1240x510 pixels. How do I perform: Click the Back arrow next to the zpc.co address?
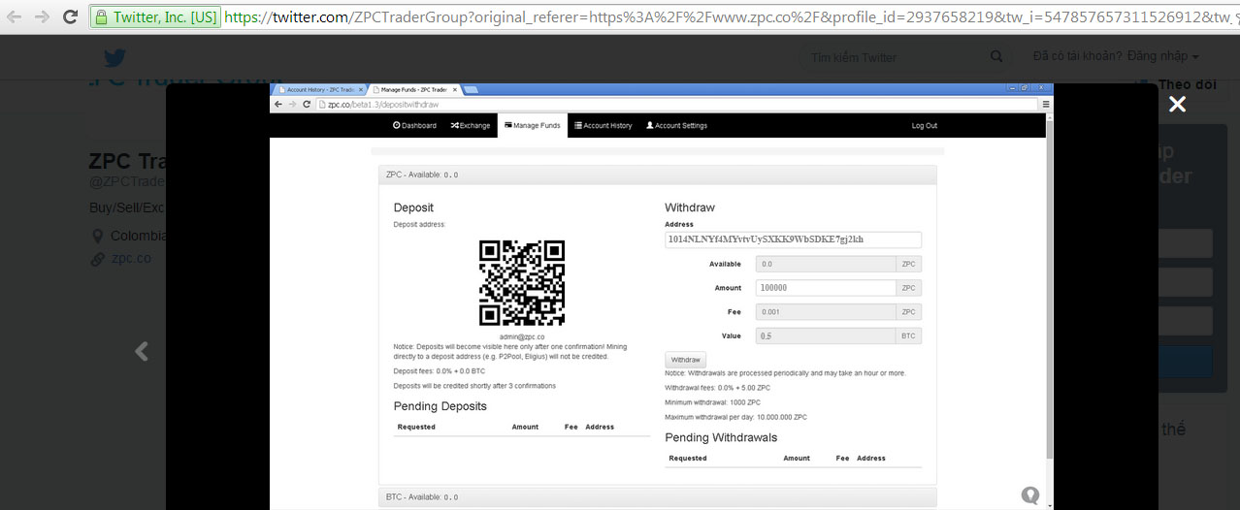click(277, 104)
